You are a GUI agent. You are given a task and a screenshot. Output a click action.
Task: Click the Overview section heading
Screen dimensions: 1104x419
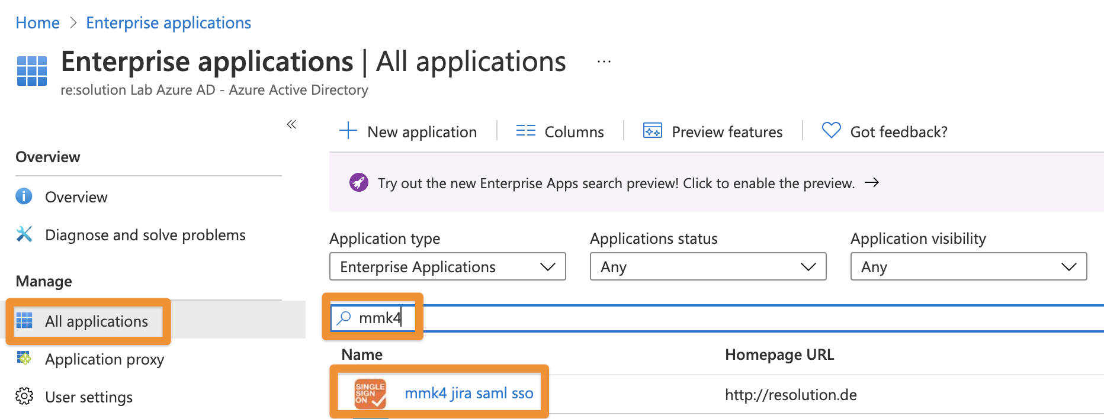48,157
